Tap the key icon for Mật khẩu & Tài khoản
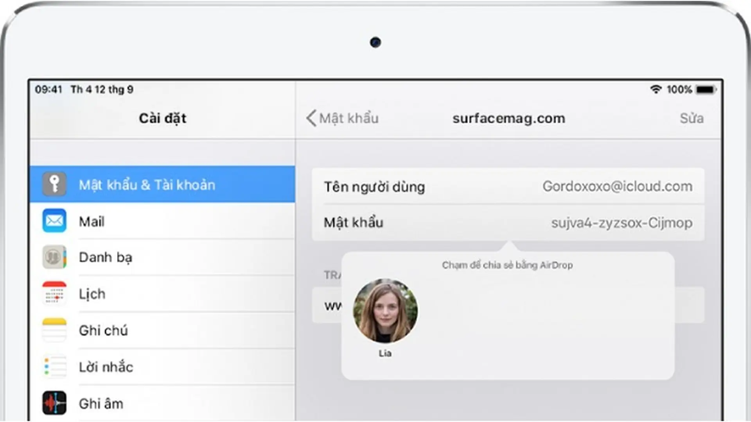751x422 pixels. 54,184
